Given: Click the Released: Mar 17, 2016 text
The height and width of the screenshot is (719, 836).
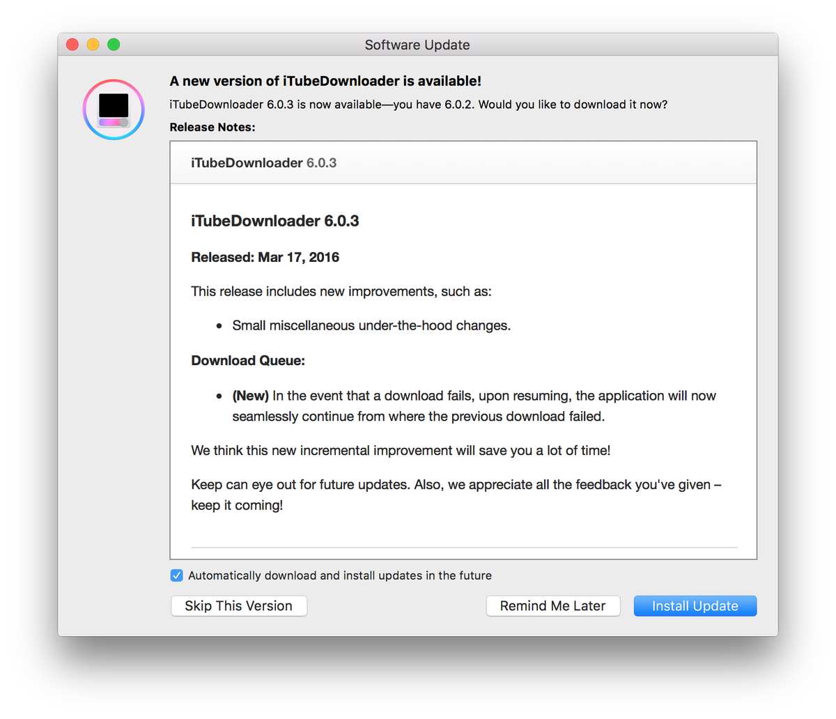Looking at the screenshot, I should pos(265,257).
